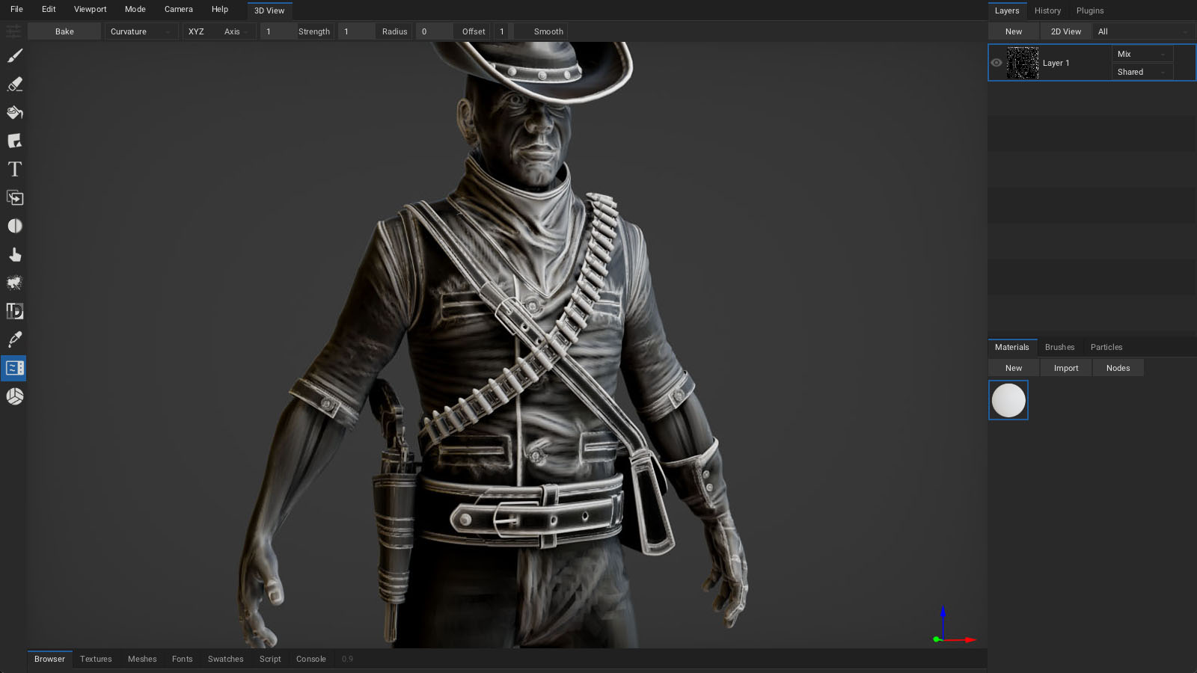Expand the All layer filter dropdown
This screenshot has height=673, width=1197.
click(1142, 31)
